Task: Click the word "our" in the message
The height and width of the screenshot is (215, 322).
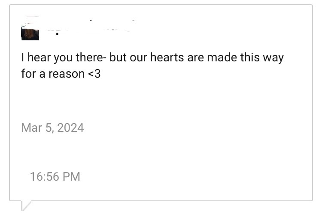Action: point(138,58)
